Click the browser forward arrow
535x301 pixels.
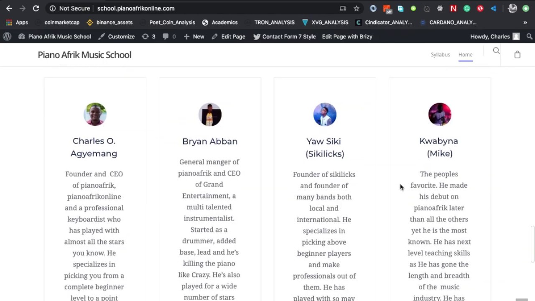click(23, 8)
